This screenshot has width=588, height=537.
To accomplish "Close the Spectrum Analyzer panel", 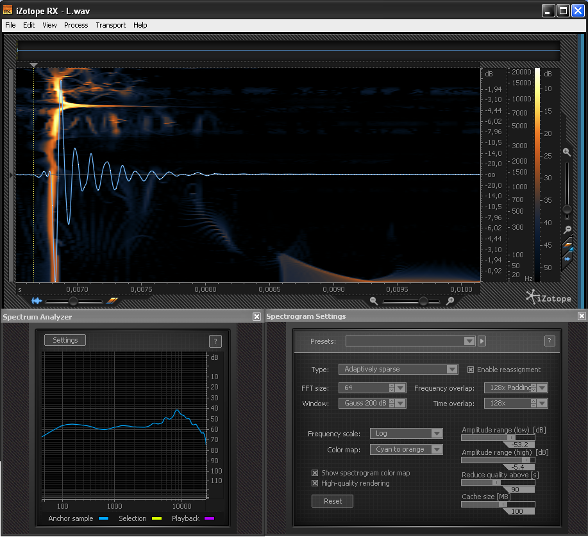I will tap(256, 317).
